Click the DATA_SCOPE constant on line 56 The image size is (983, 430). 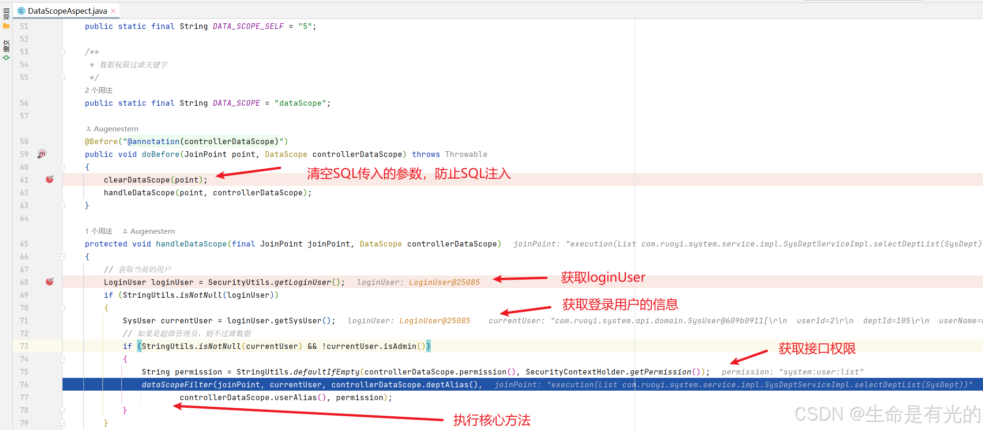[x=236, y=103]
